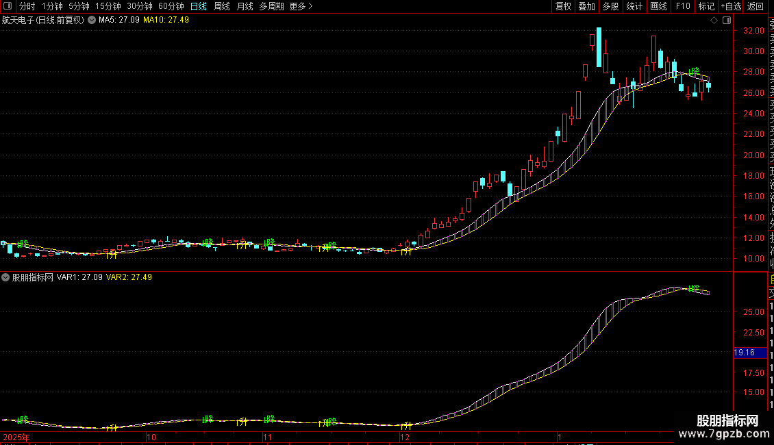Screen dimensions: 774x445
Task: Click the green 降 signal near latest candles in price chart
Action: coord(694,71)
